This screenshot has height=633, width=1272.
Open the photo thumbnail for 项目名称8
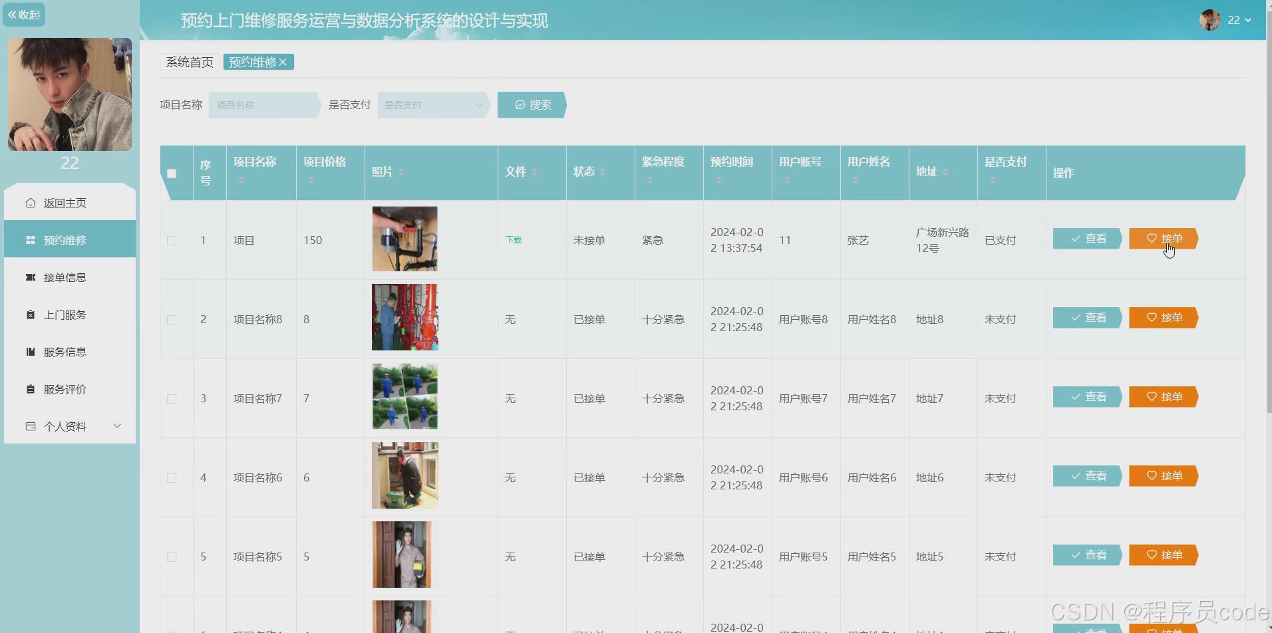click(404, 317)
